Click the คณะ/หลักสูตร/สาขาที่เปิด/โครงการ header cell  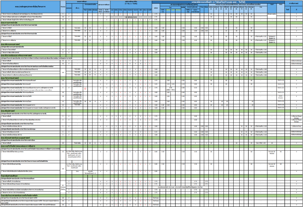(x=30, y=6)
